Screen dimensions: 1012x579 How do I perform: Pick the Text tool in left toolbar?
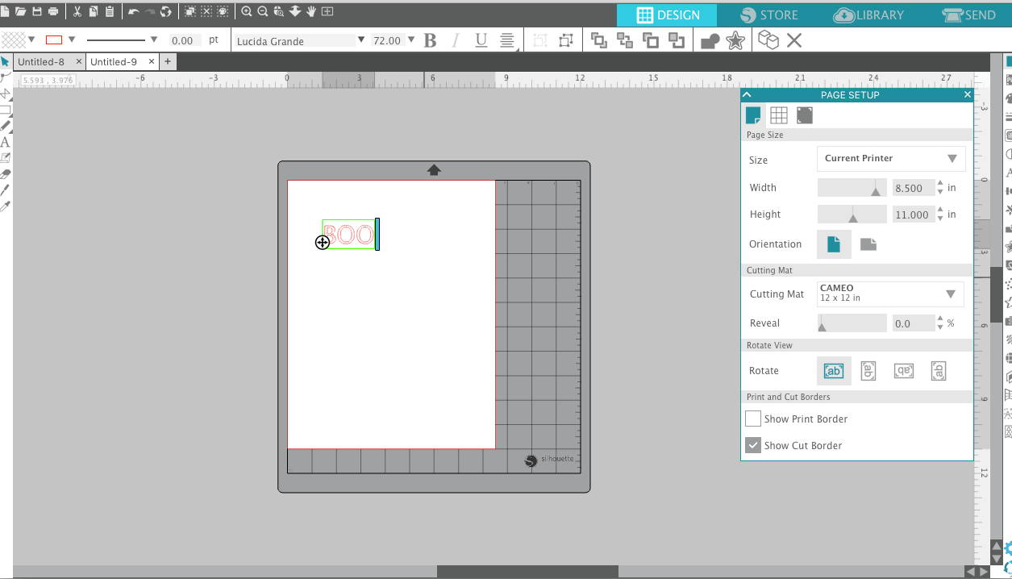[5, 142]
